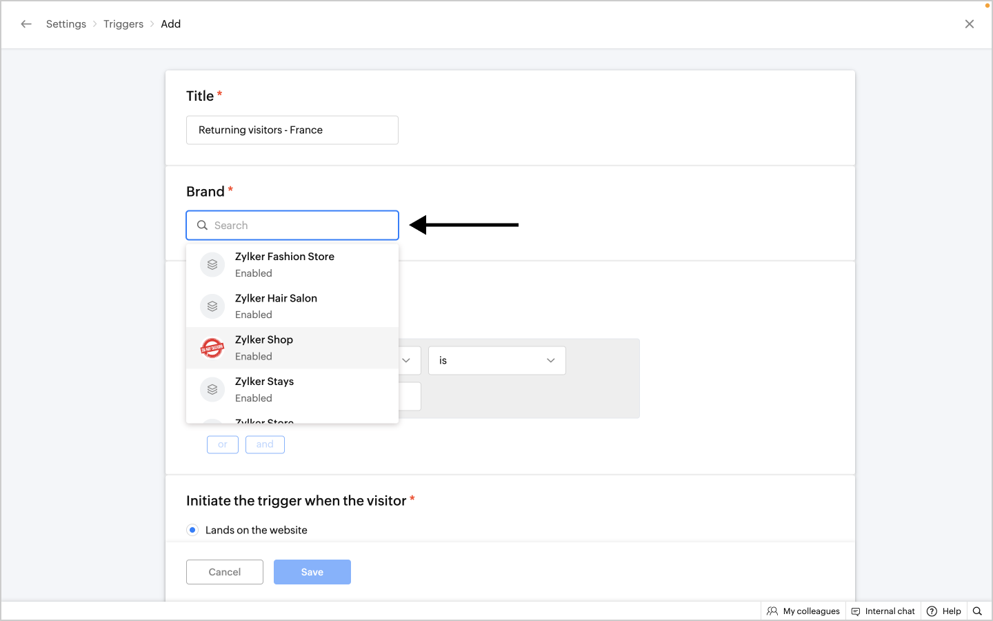Click the Zylker Fashion Store layers icon
Screen dimensions: 993x621
click(212, 265)
